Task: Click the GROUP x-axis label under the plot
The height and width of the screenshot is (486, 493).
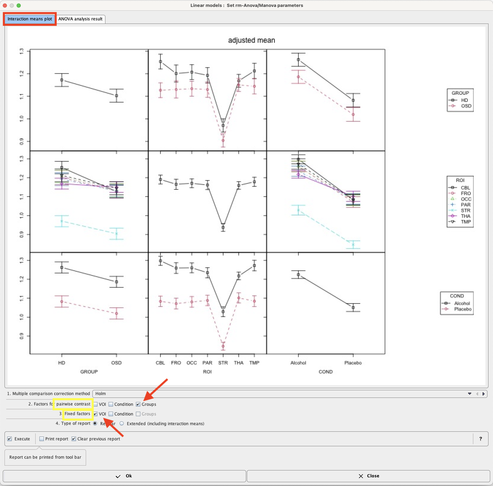Action: point(89,372)
